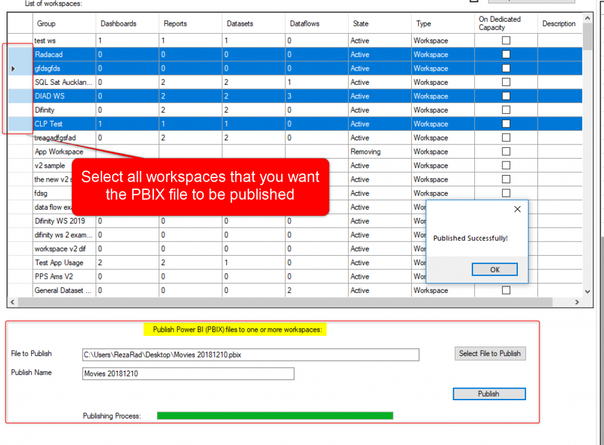Click OK in Published Successfully dialog
The image size is (604, 445).
(x=494, y=269)
